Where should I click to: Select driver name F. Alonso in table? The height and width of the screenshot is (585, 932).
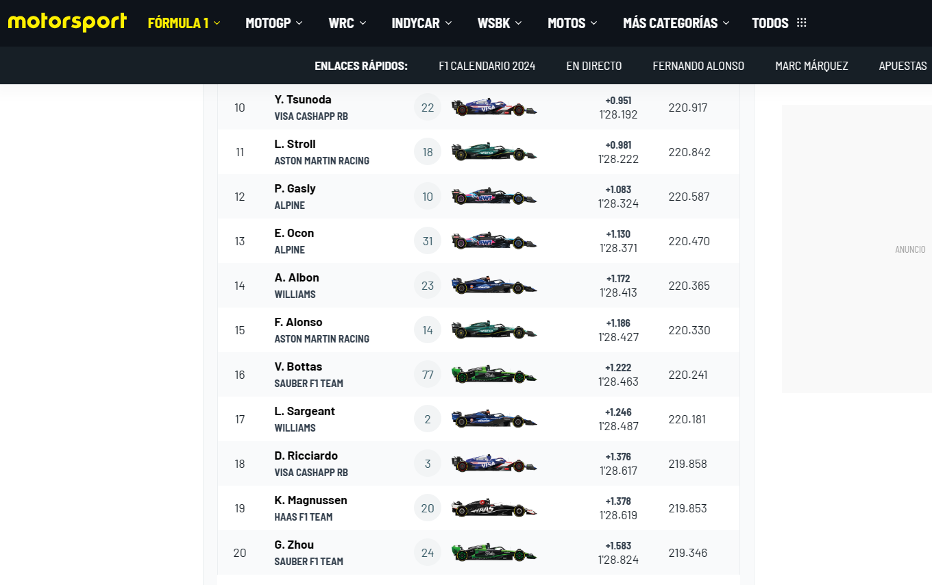tap(298, 322)
